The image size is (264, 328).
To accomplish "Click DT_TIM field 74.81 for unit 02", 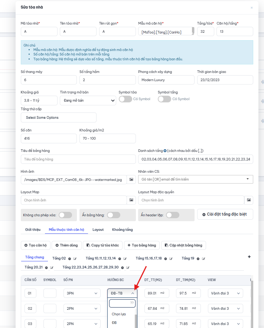I will (x=188, y=309).
